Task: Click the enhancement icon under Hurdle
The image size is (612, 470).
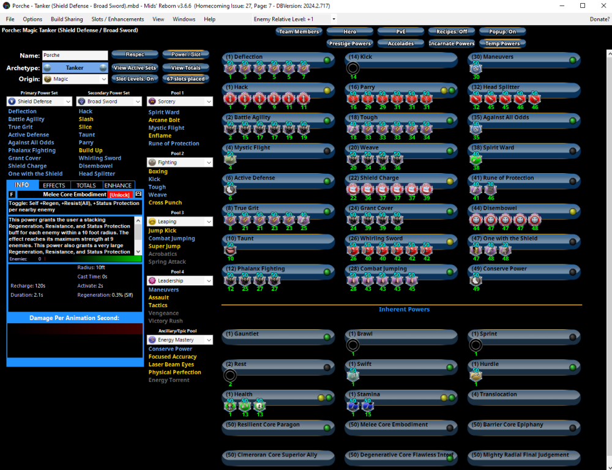Action: click(x=476, y=376)
